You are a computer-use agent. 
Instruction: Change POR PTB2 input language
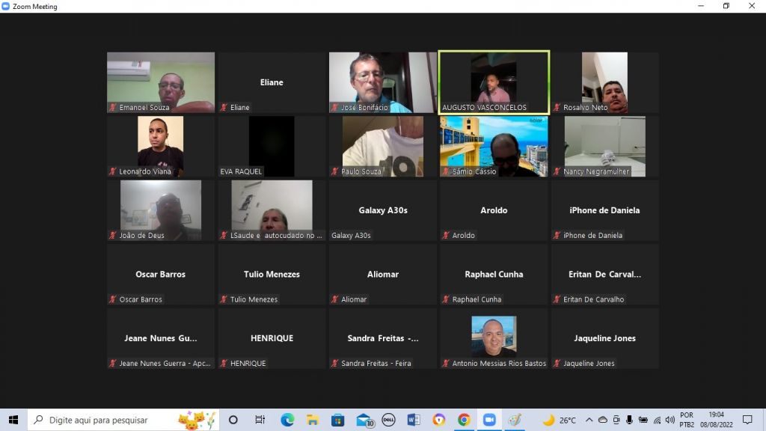687,420
